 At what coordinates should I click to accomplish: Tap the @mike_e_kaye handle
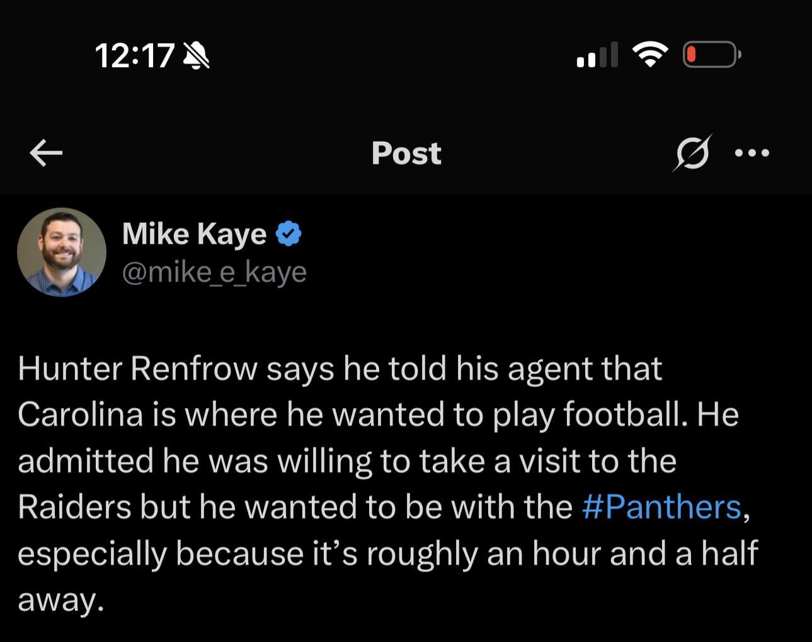(214, 271)
